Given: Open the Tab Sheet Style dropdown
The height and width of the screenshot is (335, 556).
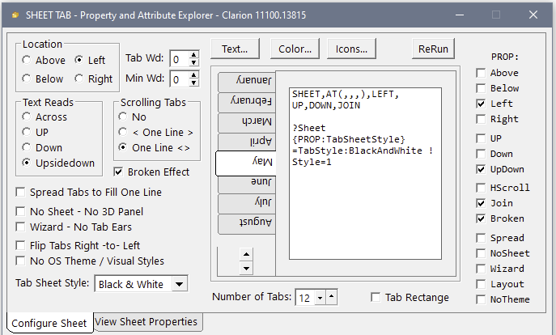Looking at the screenshot, I should [x=180, y=284].
